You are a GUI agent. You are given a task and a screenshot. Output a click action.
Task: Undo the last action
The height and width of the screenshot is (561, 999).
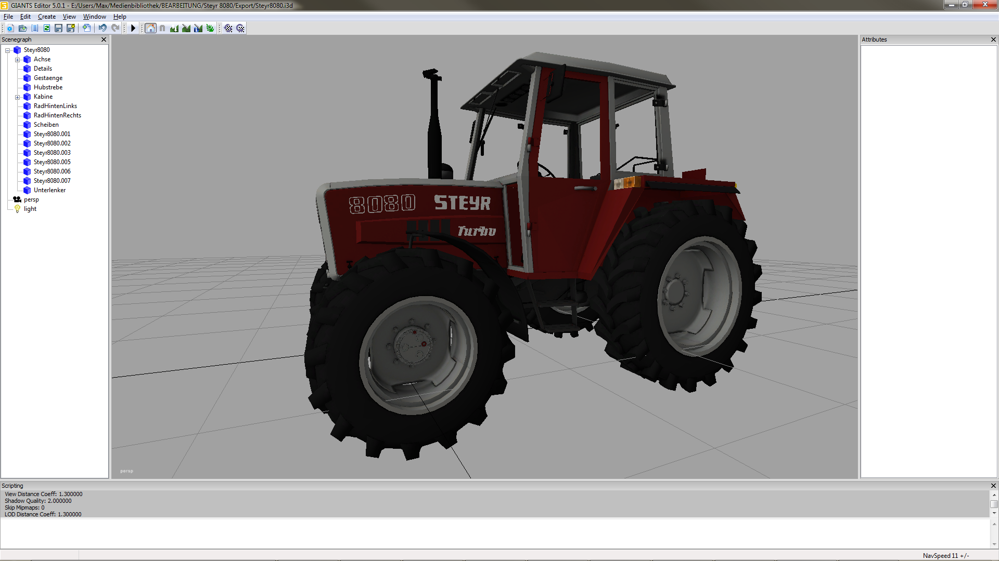(103, 28)
